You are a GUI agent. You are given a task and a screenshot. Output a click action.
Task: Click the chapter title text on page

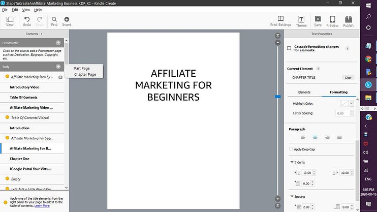(x=173, y=85)
